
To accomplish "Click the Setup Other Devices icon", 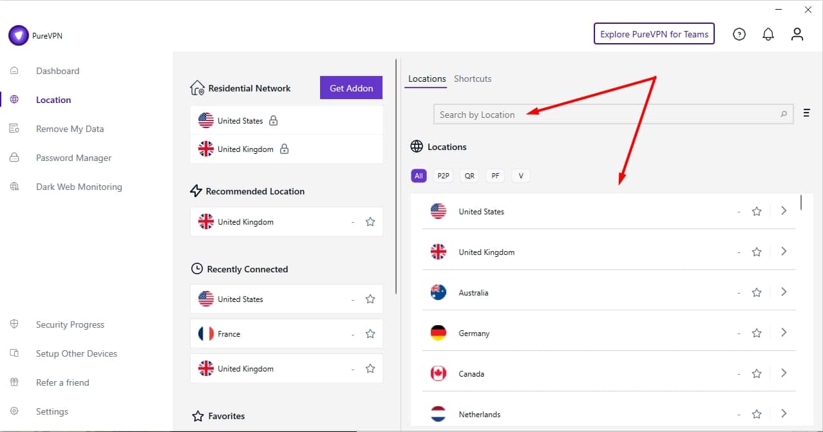I will (14, 353).
